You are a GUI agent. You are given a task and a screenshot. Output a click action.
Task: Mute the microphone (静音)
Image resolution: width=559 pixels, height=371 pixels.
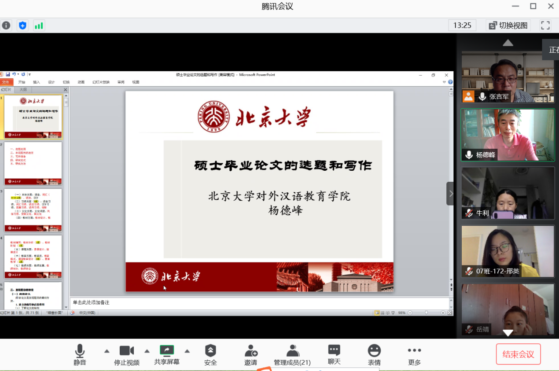(x=80, y=354)
